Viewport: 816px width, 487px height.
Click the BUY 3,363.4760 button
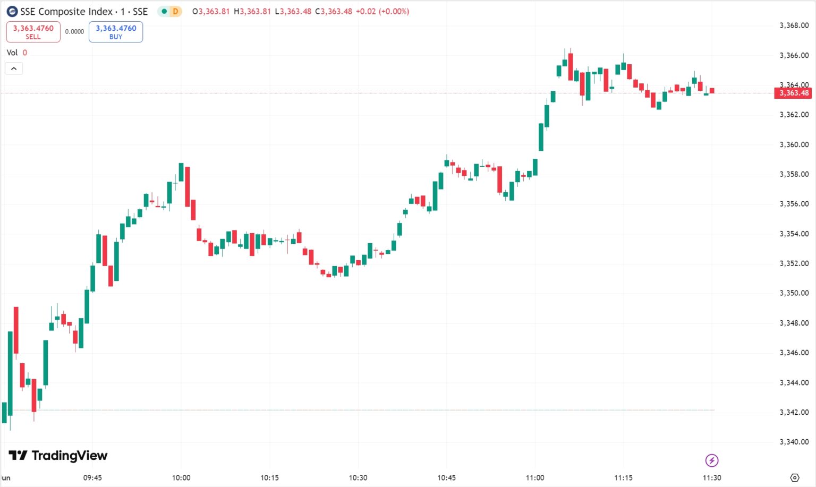tap(116, 32)
